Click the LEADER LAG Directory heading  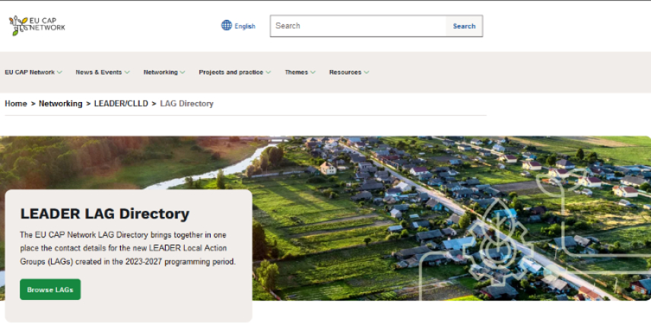[x=105, y=214]
